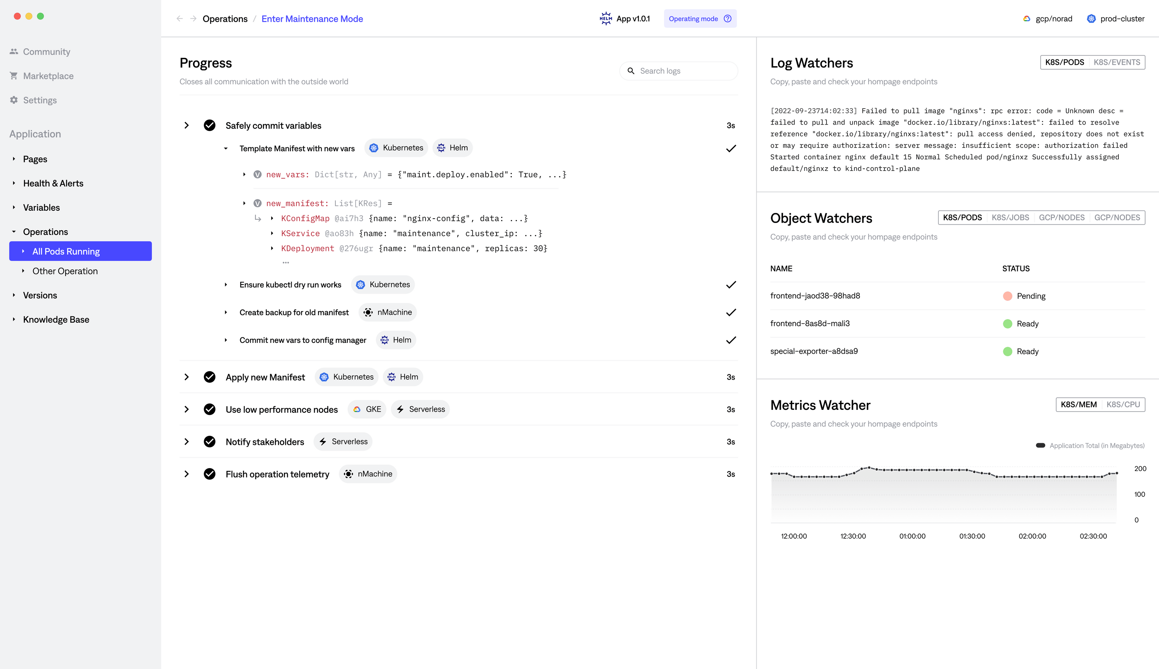The width and height of the screenshot is (1159, 669).
Task: Click the Search logs input field
Action: (x=678, y=71)
